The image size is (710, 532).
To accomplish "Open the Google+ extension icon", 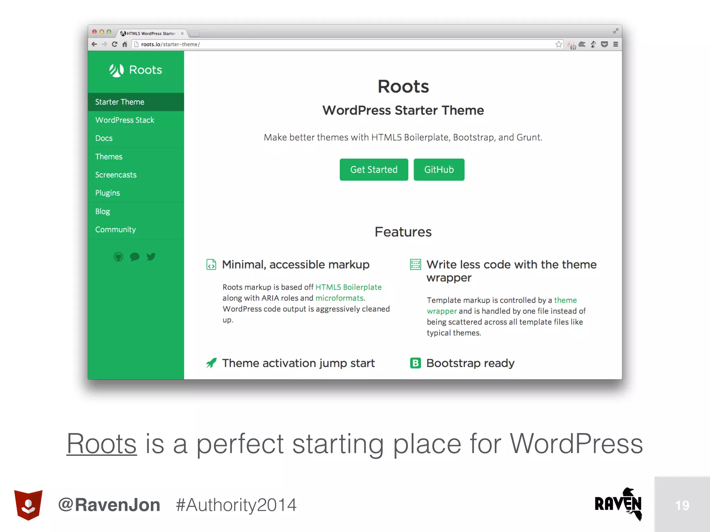I will pos(571,45).
